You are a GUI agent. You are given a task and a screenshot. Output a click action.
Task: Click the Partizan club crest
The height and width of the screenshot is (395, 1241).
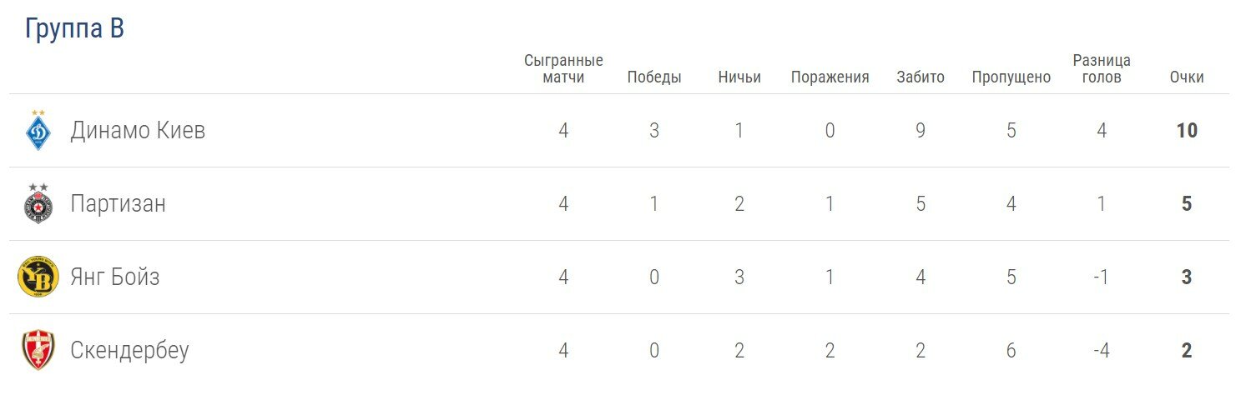tap(38, 203)
